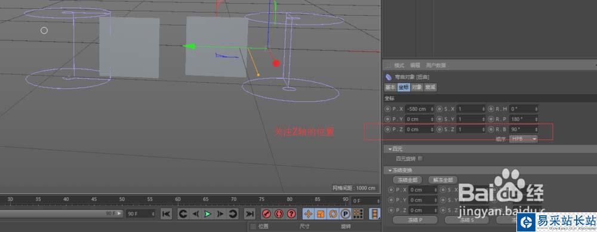The height and width of the screenshot is (232, 597).
Task: Click the S.Z stepper arrows in 坐标
Action: tap(484, 129)
